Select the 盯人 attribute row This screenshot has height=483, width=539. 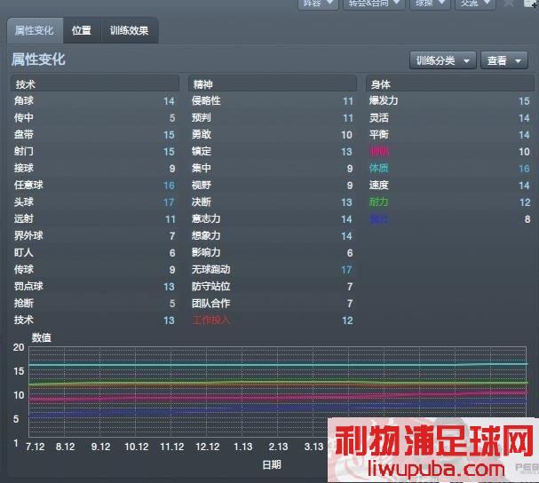tap(95, 253)
